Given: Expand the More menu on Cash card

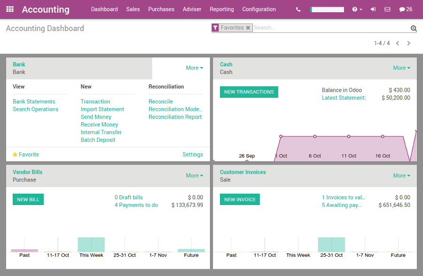Looking at the screenshot, I should (401, 68).
